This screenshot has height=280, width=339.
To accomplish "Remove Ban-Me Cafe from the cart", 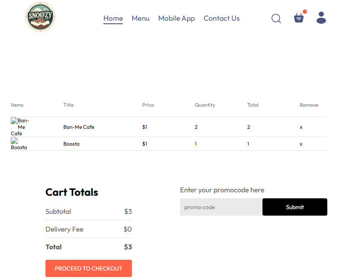I will pyautogui.click(x=301, y=127).
